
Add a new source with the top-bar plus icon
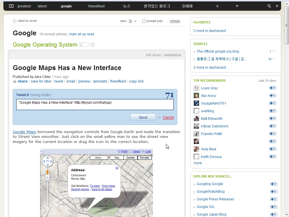point(277,6)
